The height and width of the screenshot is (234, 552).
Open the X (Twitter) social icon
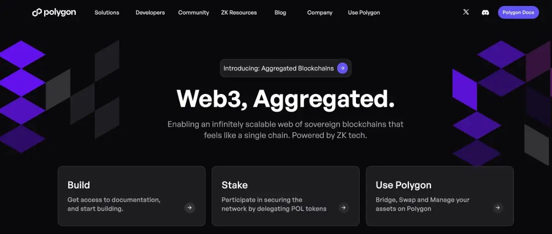point(466,12)
